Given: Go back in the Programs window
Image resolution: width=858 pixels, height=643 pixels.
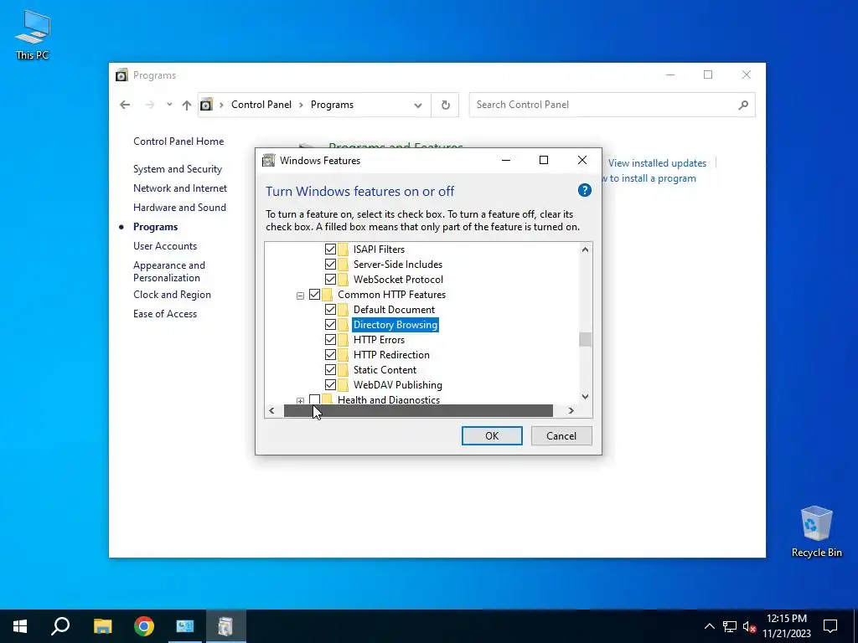Looking at the screenshot, I should (x=125, y=105).
